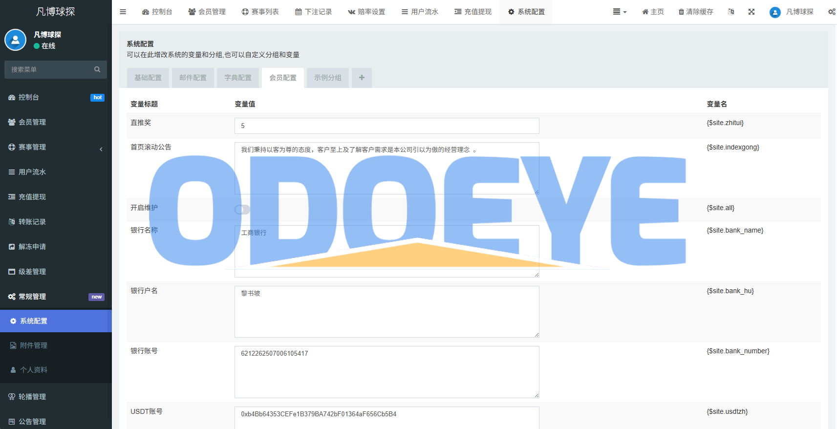Click the sidebar user avatar
This screenshot has width=837, height=429.
coord(15,40)
